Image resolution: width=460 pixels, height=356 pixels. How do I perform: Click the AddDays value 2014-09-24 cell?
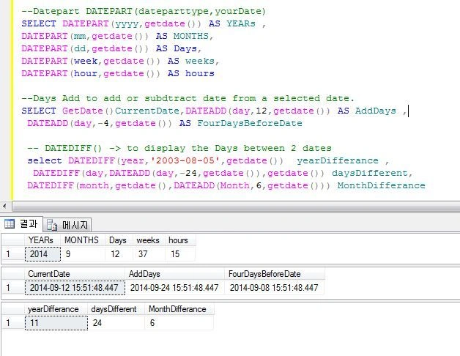(174, 288)
